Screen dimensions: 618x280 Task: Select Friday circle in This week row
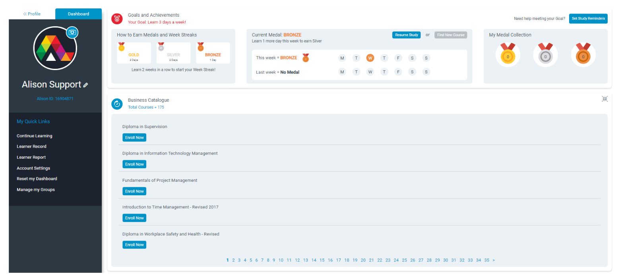coord(398,58)
